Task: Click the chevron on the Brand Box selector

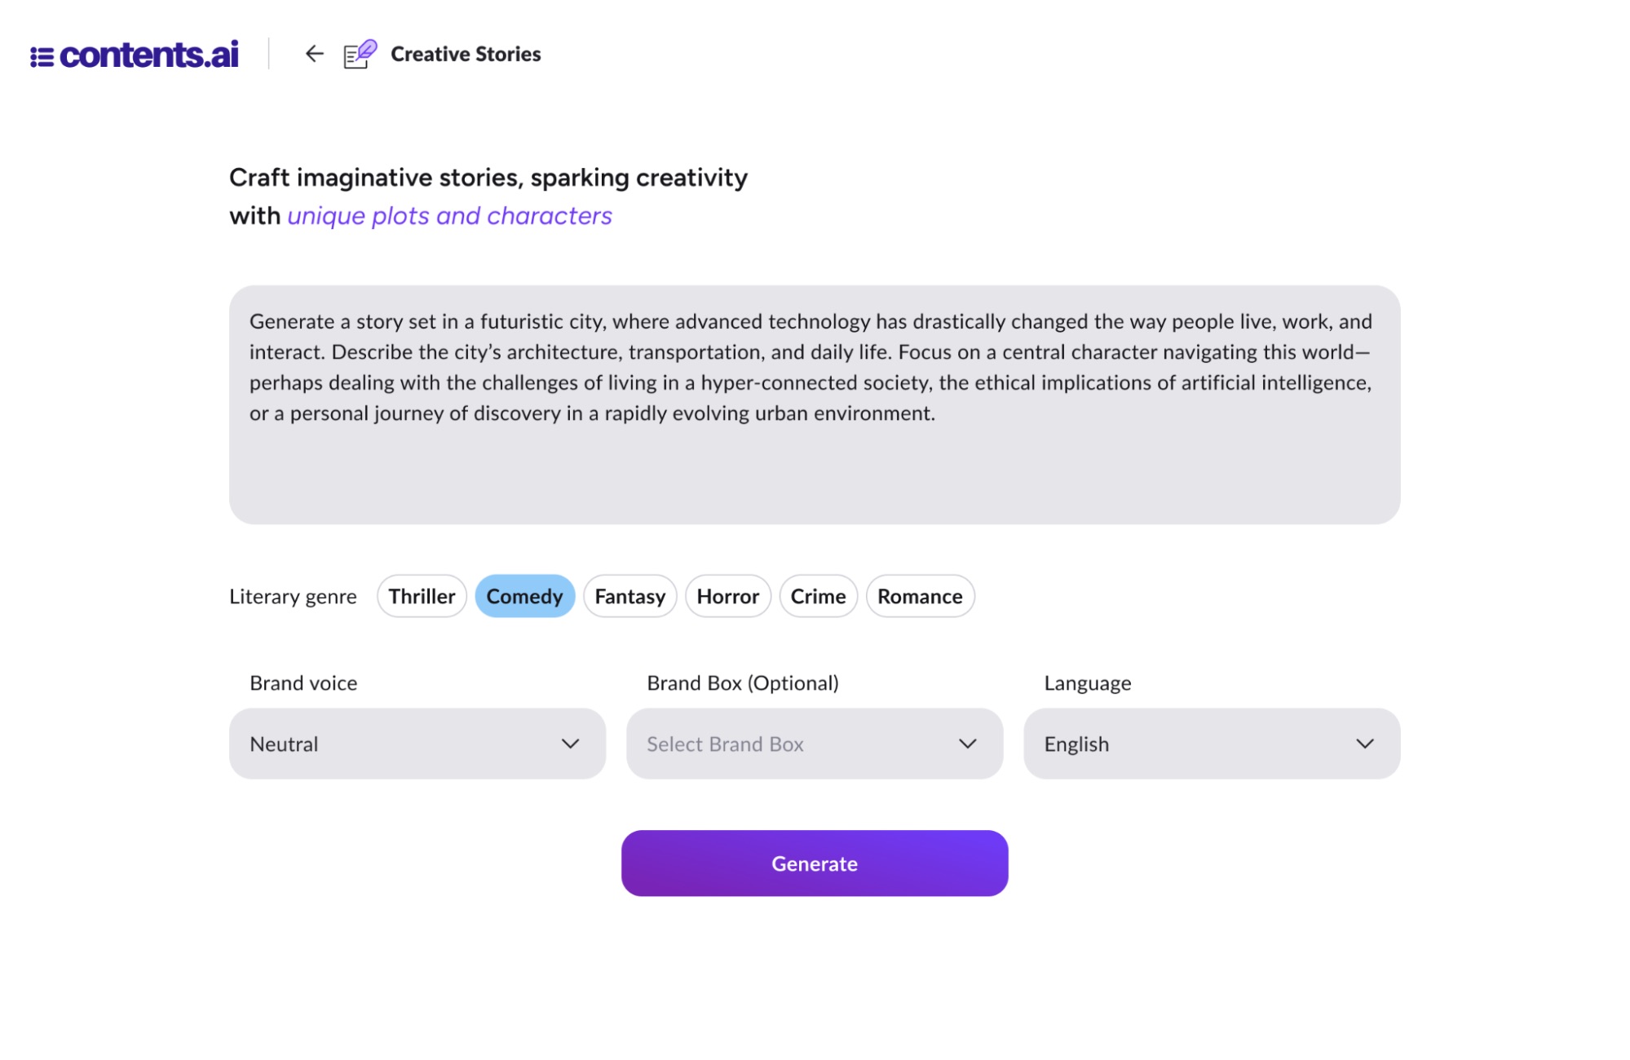Action: [x=968, y=743]
